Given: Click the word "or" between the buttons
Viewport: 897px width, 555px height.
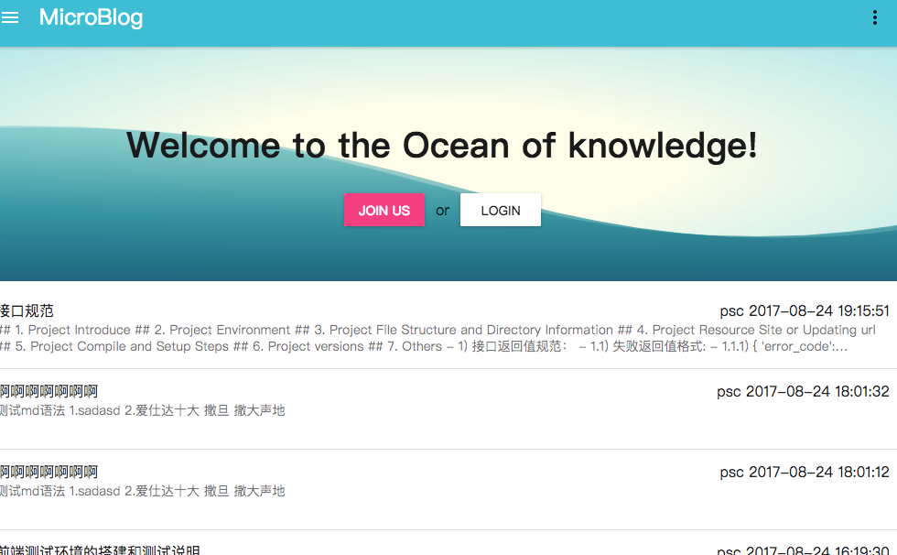Looking at the screenshot, I should point(442,211).
